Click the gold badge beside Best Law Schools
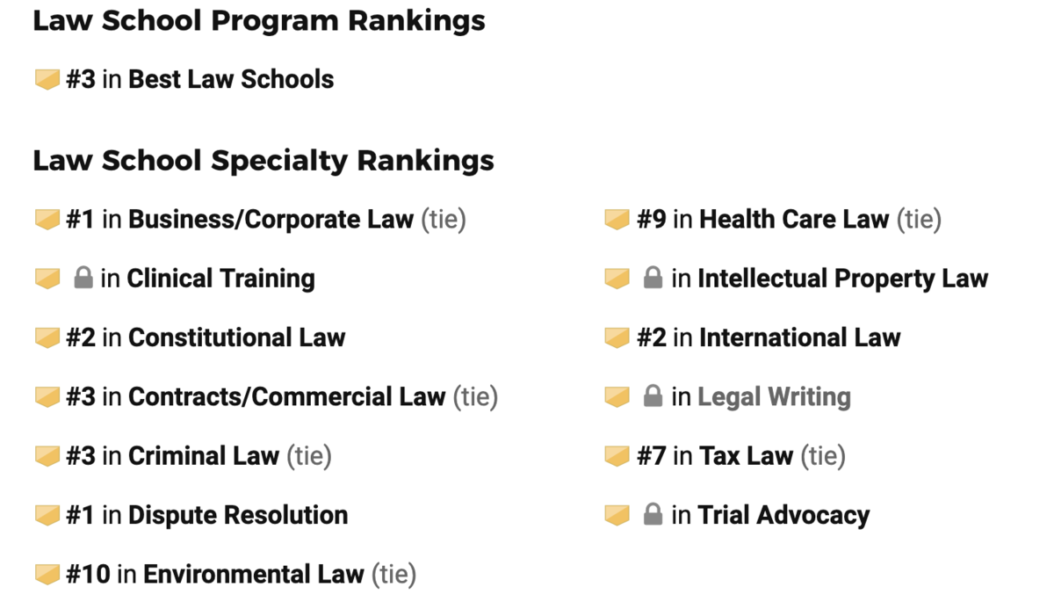 point(47,80)
